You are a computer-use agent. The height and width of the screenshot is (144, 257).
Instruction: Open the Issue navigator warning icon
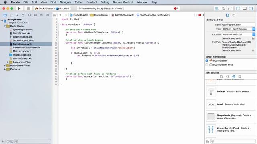pos(23,15)
